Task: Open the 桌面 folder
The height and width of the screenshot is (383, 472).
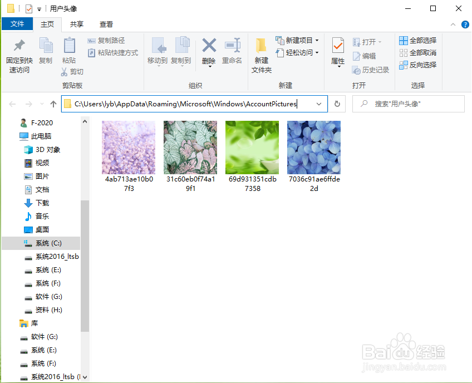Action: [36, 230]
